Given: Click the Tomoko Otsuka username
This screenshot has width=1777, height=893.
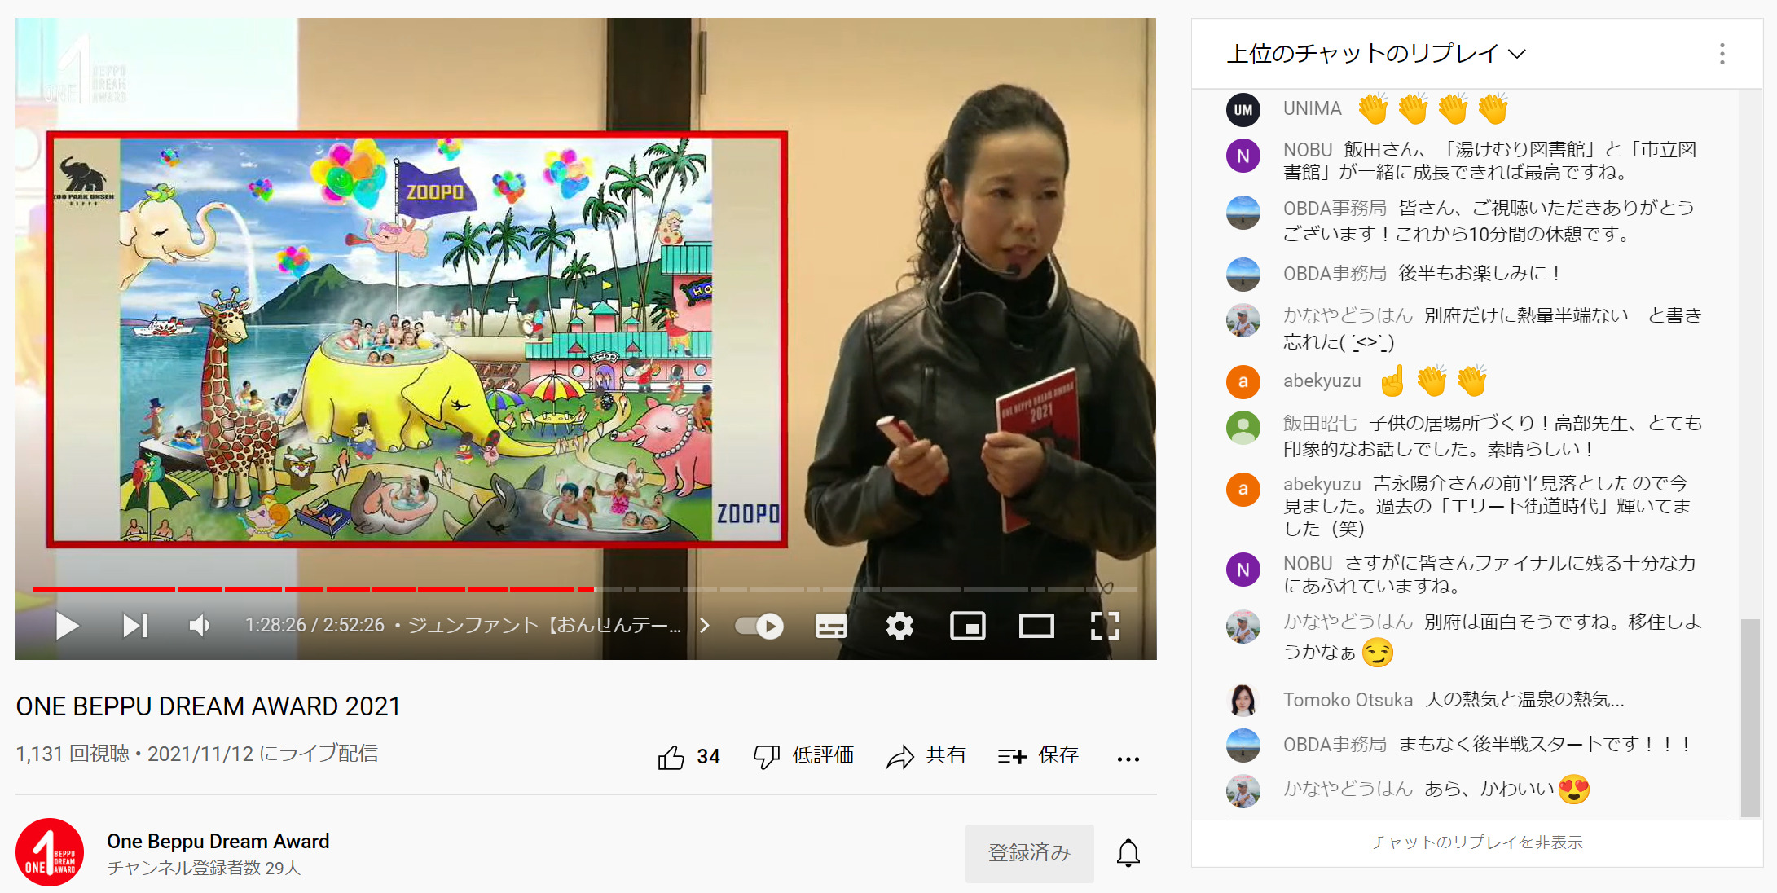Looking at the screenshot, I should [1348, 700].
